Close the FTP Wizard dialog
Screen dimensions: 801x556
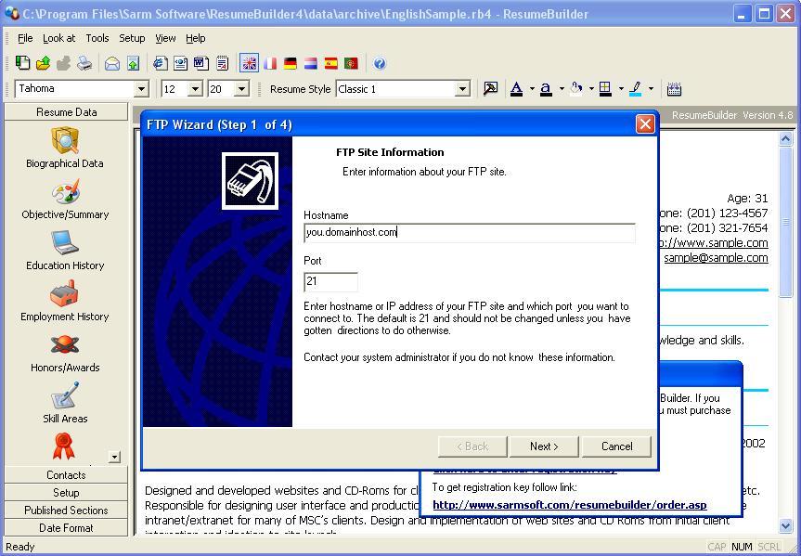(x=645, y=123)
